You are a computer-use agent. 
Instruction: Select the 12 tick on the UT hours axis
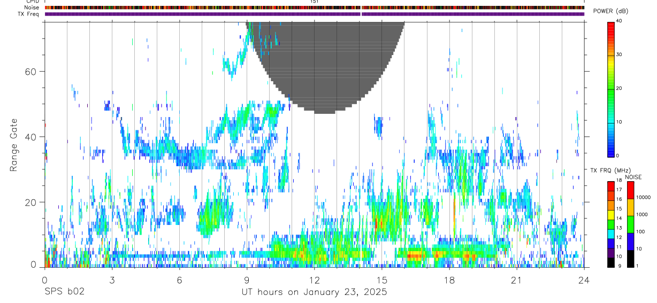click(314, 280)
